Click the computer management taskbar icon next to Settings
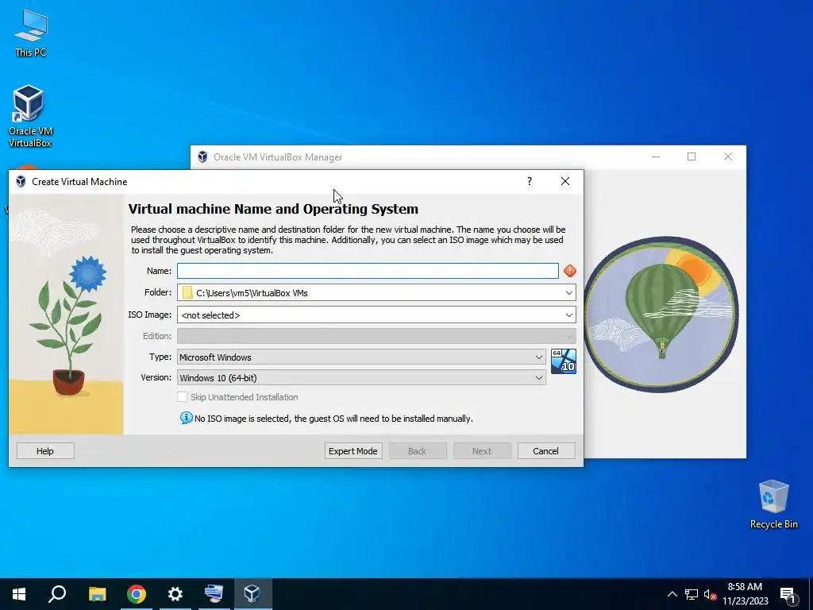Image resolution: width=813 pixels, height=610 pixels. (214, 594)
